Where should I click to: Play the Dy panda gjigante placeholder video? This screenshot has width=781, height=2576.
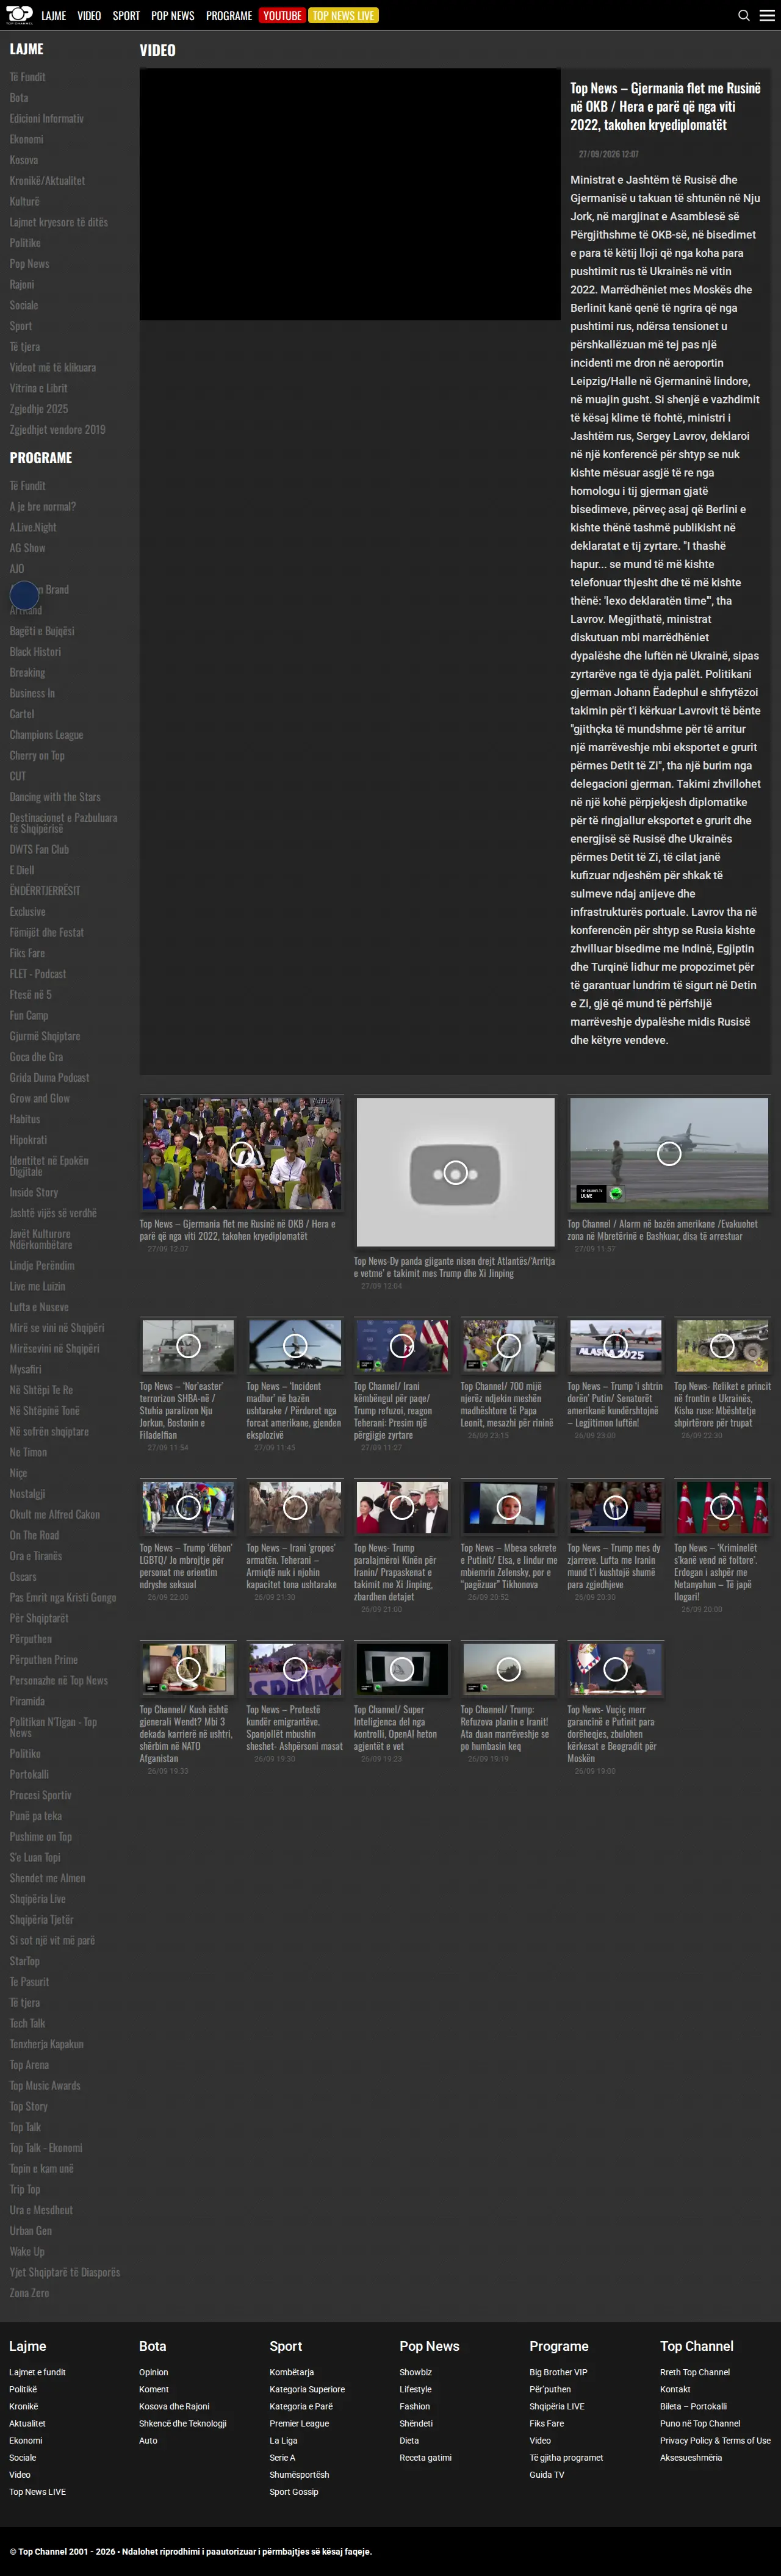(x=455, y=1172)
